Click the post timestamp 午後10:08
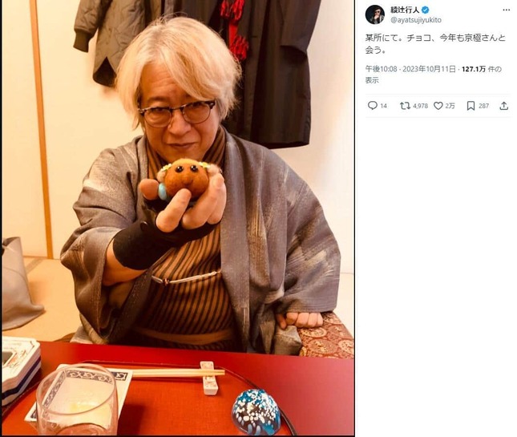This screenshot has width=517, height=437. [381, 69]
